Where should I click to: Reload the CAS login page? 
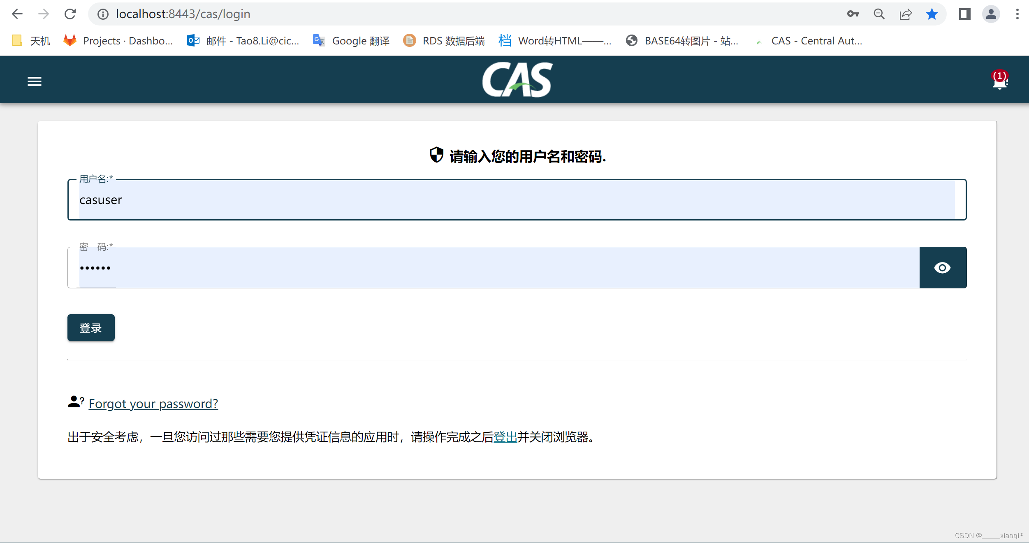(x=70, y=14)
